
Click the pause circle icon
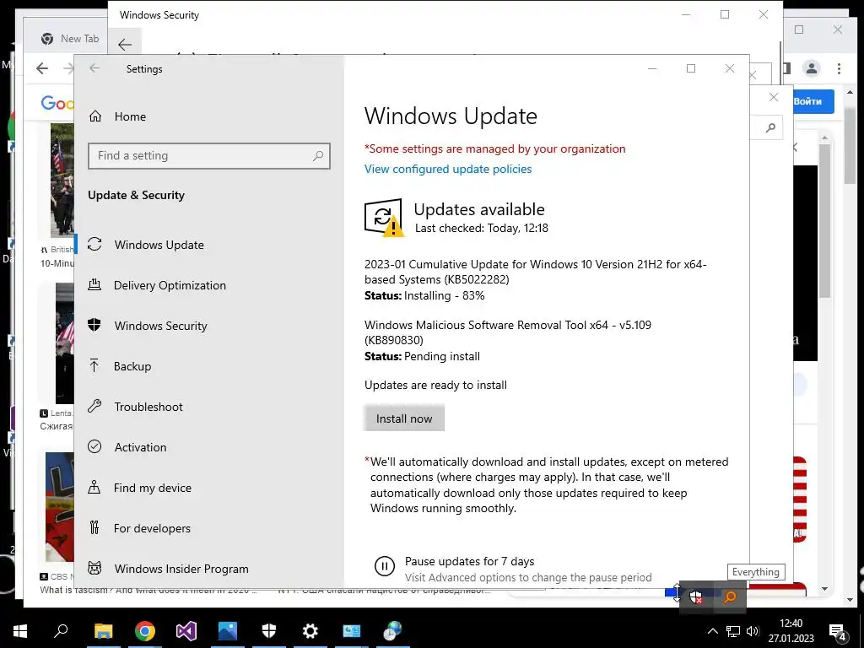[x=385, y=566]
